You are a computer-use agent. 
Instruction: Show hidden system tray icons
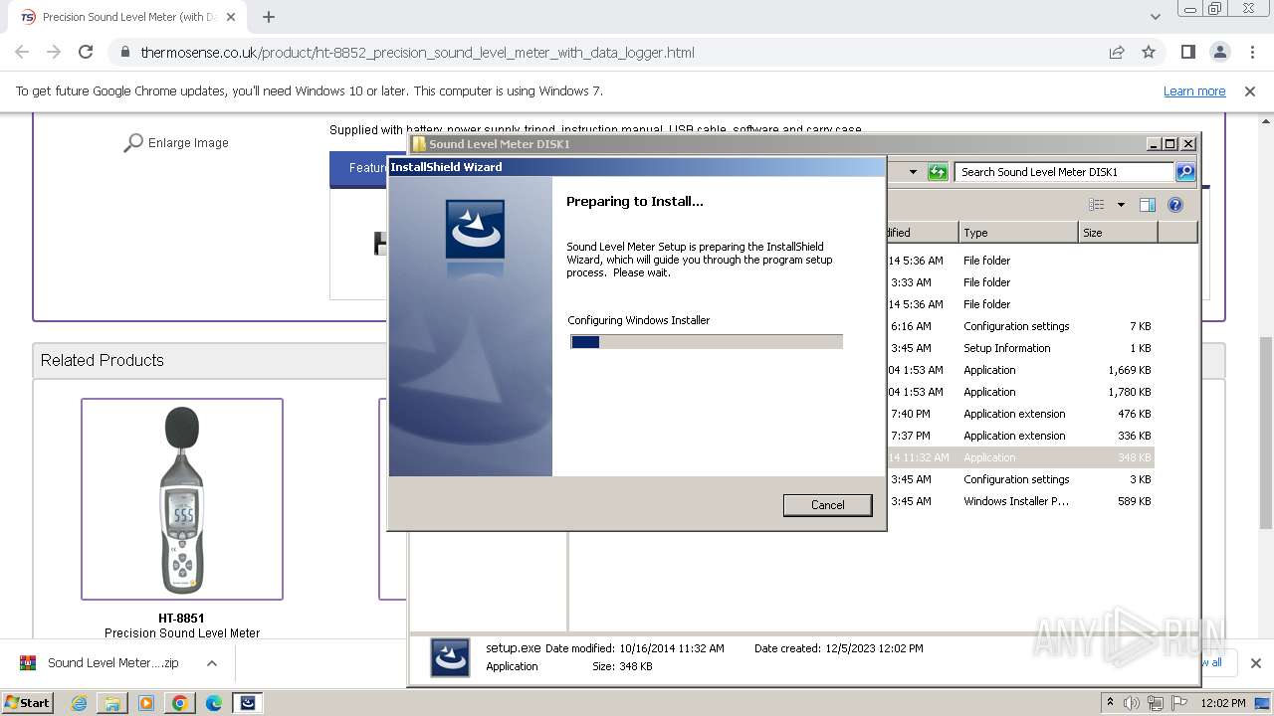[1110, 702]
